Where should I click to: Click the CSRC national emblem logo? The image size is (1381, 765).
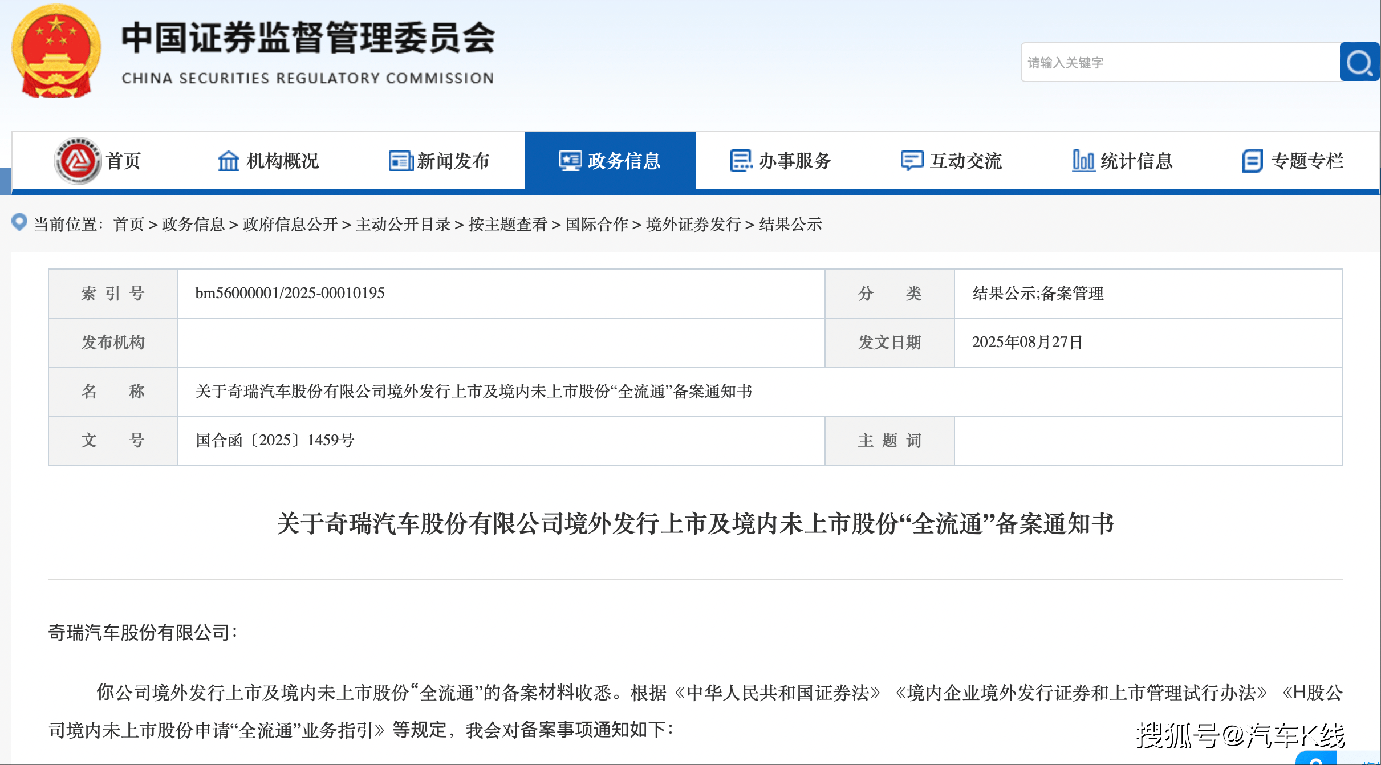click(x=56, y=52)
